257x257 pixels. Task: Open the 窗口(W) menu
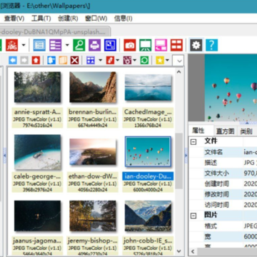click(96, 19)
